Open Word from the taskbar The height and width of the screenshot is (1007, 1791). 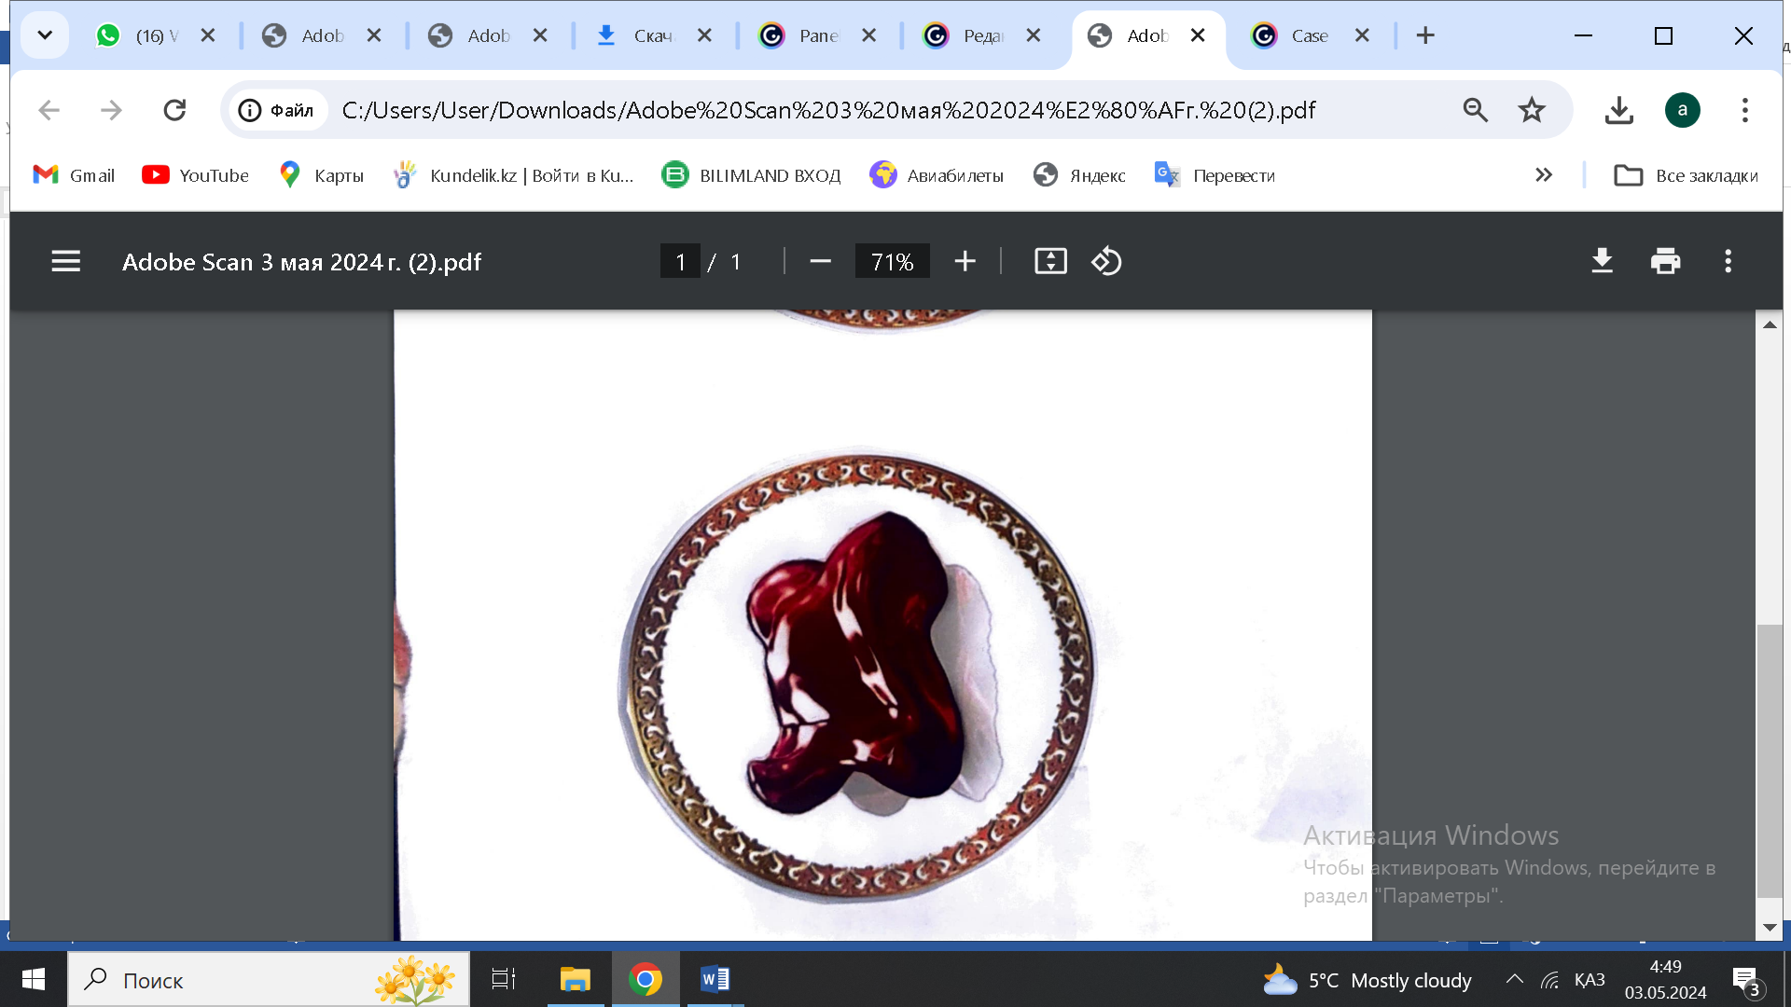click(x=715, y=979)
